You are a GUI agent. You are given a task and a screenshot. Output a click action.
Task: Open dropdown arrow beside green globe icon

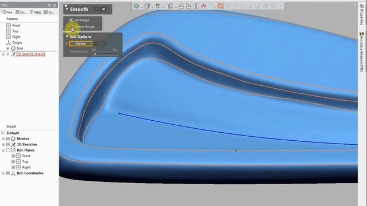click(x=142, y=7)
